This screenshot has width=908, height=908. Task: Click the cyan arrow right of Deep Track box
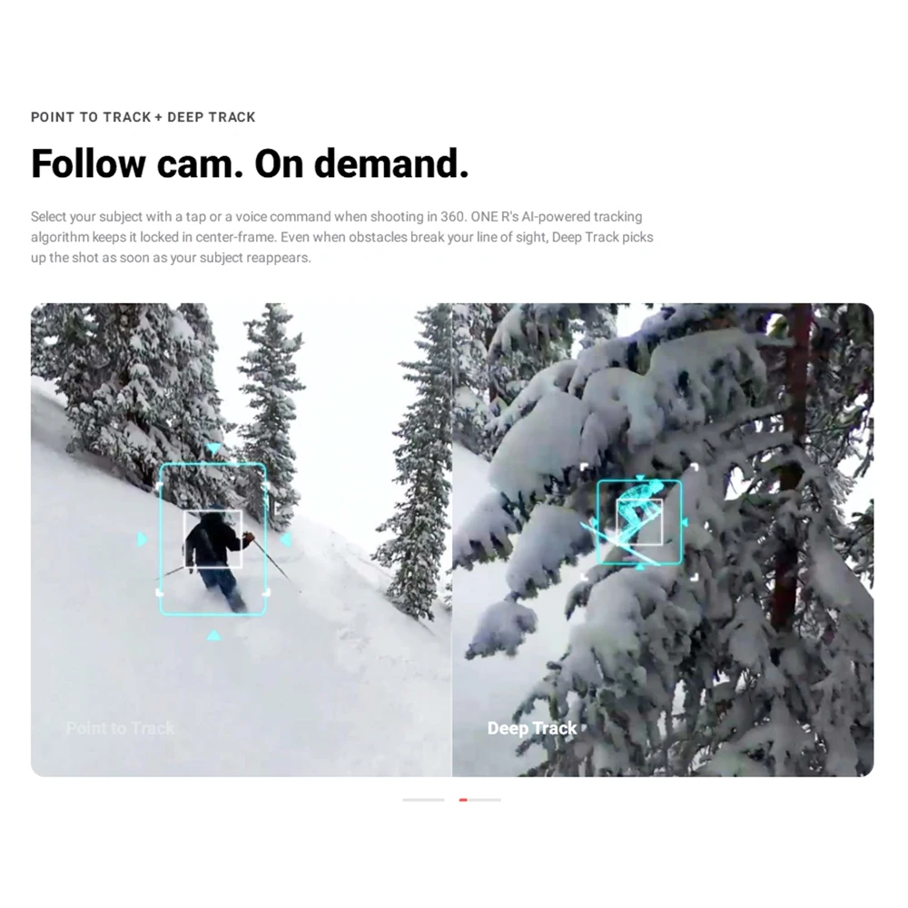685,522
